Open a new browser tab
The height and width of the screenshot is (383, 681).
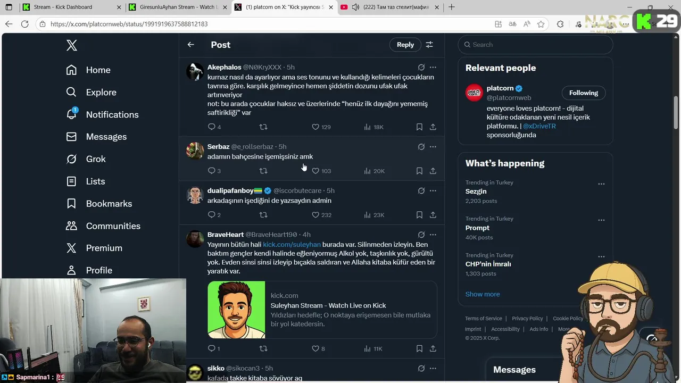point(452,7)
